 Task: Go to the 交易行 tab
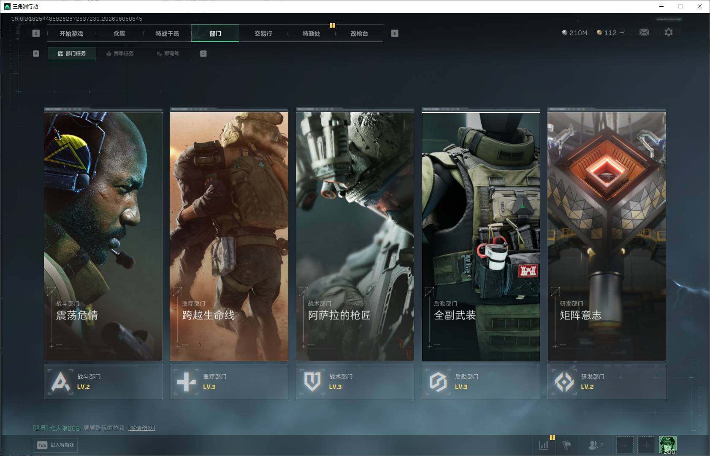(263, 33)
